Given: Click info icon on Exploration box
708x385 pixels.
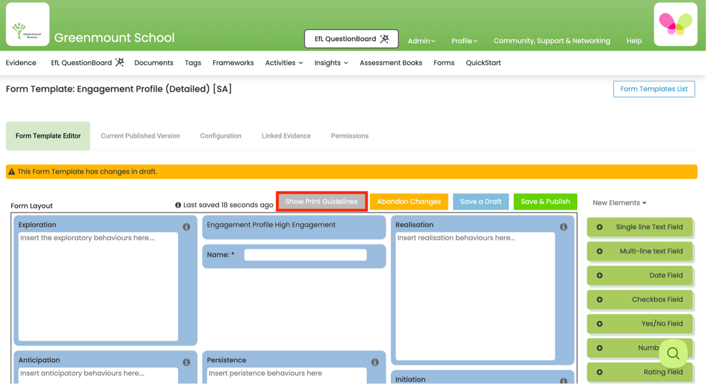Looking at the screenshot, I should pos(187,228).
